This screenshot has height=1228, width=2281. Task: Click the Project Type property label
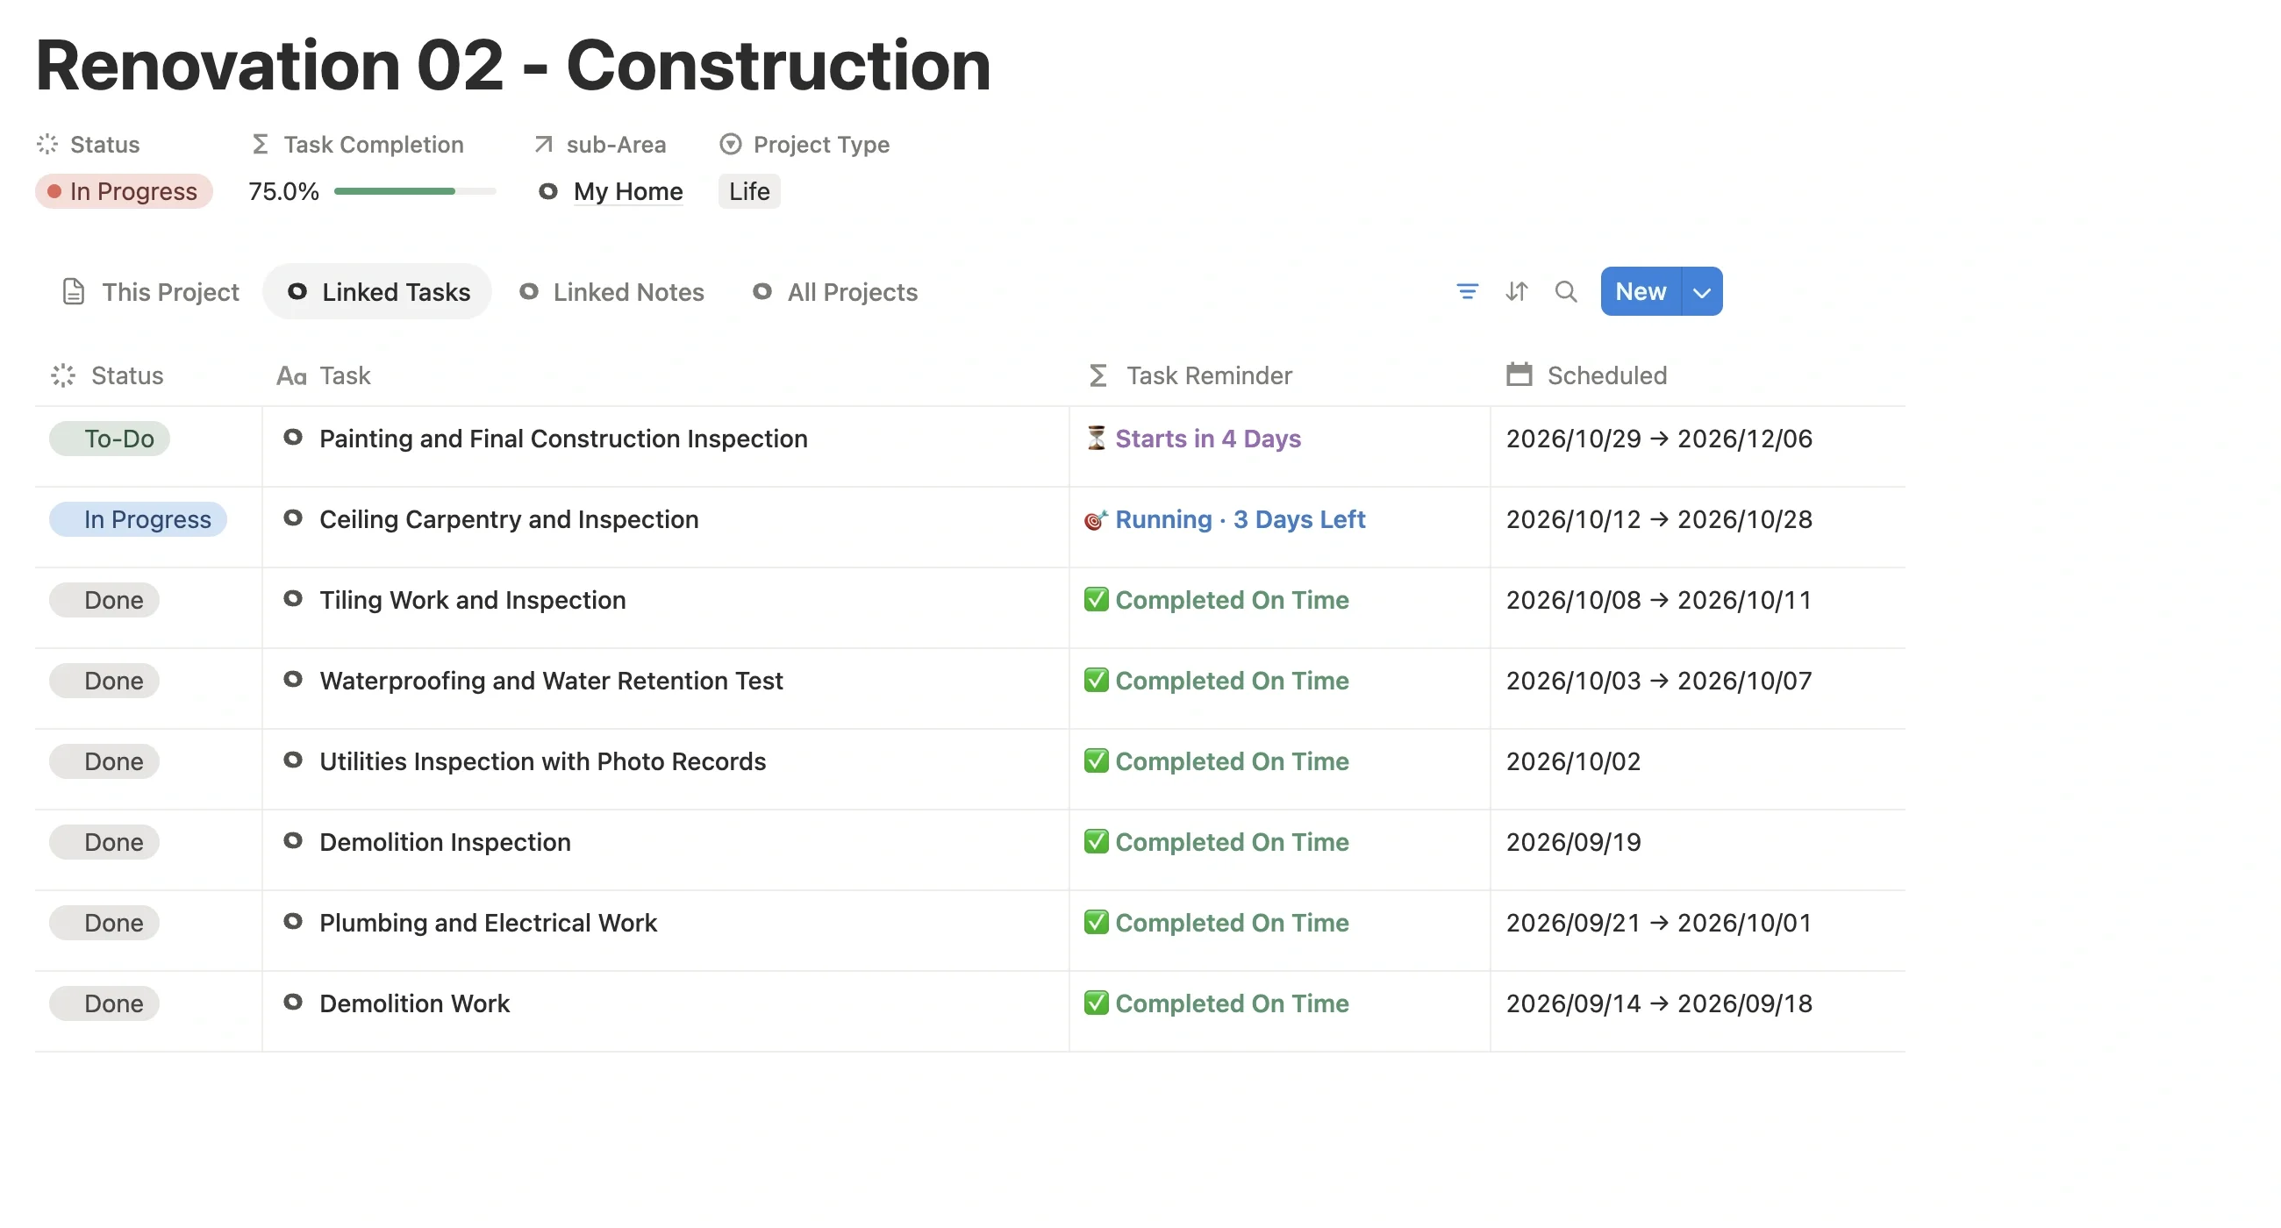tap(804, 145)
